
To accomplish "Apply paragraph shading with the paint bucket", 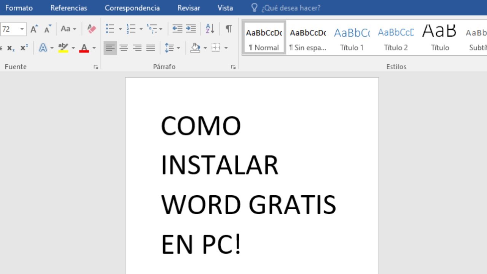I will [195, 48].
